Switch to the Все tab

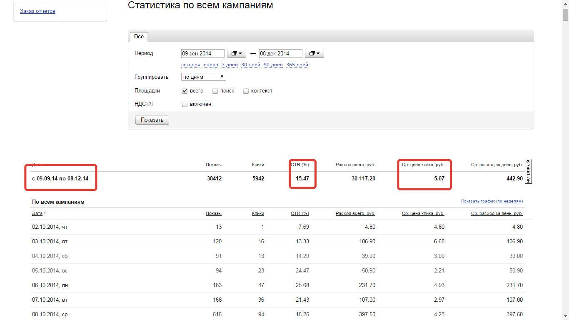[139, 37]
